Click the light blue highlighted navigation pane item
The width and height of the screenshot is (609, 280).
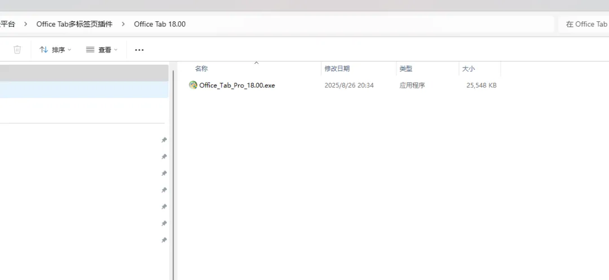click(x=84, y=90)
